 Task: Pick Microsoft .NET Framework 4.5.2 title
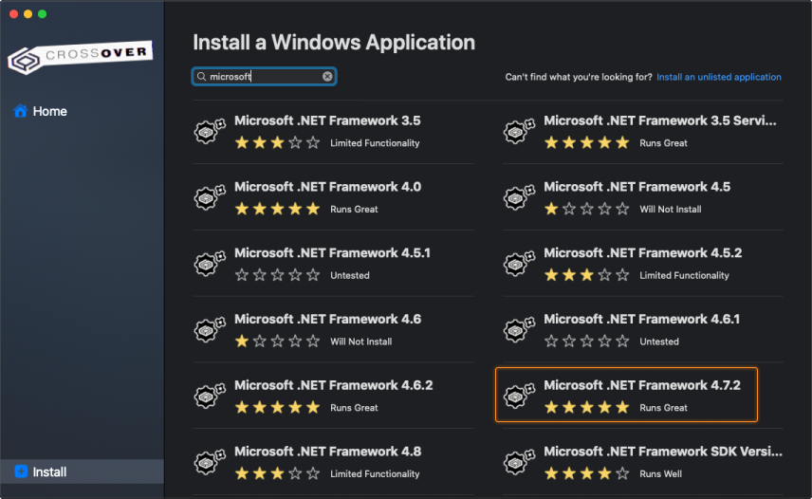coord(642,253)
